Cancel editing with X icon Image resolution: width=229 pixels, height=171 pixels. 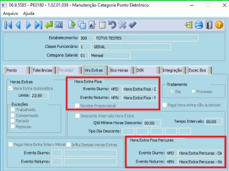point(122,25)
